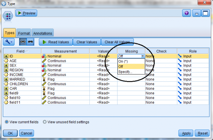
Task: Click the Measurement column header
Action: point(65,51)
